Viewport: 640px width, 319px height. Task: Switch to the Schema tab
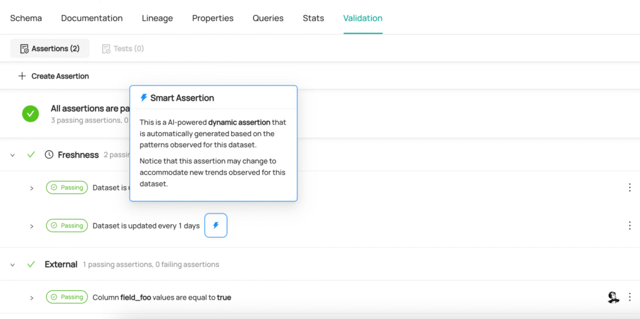26,18
